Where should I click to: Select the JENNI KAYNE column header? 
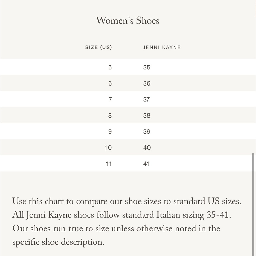(x=162, y=47)
